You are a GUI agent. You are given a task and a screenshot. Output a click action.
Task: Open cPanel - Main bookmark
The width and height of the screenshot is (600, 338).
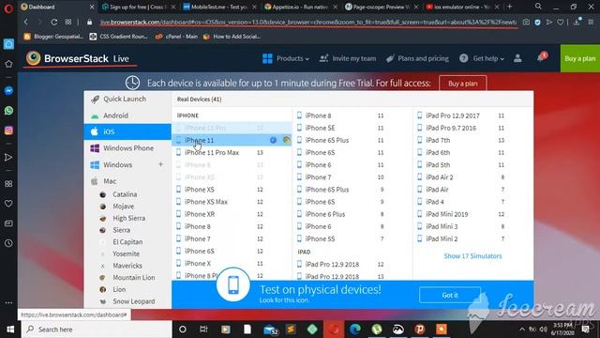[x=176, y=37]
